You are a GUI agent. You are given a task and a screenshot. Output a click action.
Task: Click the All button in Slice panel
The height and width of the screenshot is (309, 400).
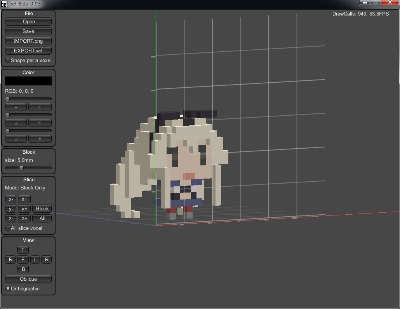pos(42,219)
